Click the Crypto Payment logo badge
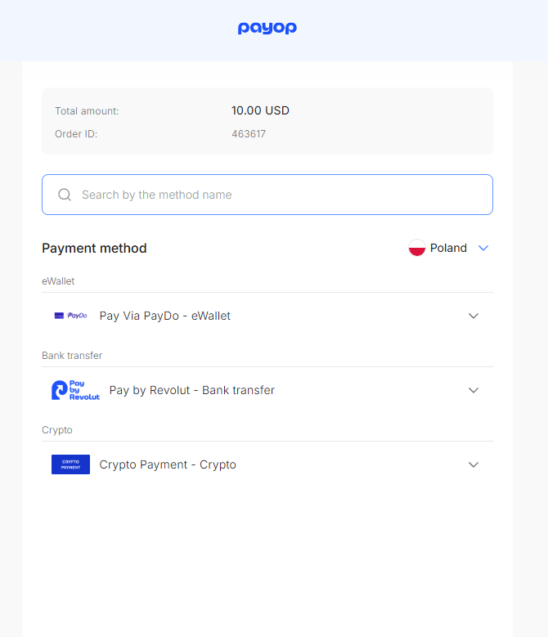Screen dimensions: 548x637 coord(70,464)
